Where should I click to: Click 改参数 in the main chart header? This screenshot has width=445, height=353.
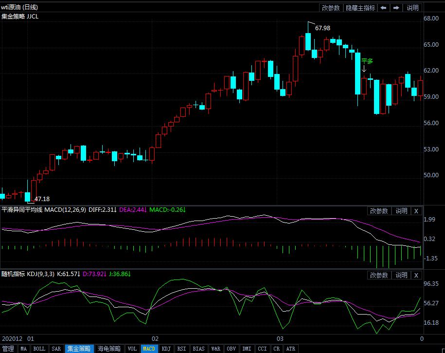[x=331, y=8]
